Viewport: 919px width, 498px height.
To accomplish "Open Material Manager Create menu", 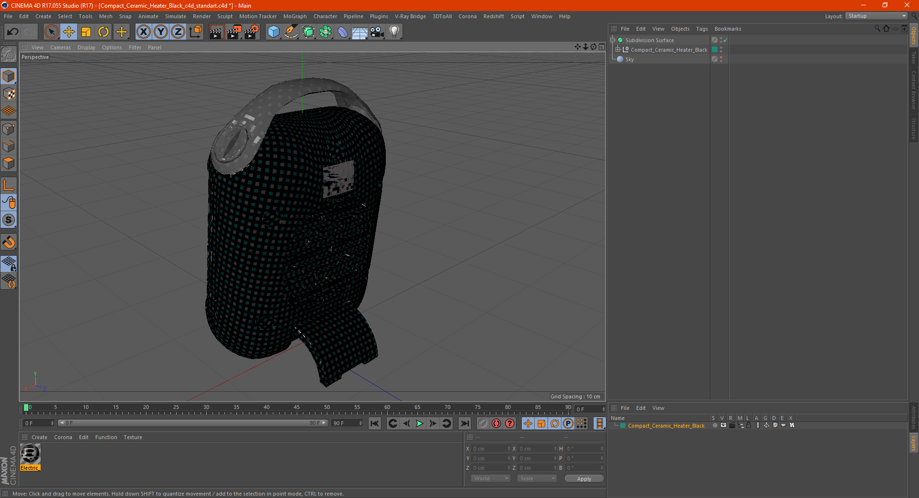I will 39,437.
